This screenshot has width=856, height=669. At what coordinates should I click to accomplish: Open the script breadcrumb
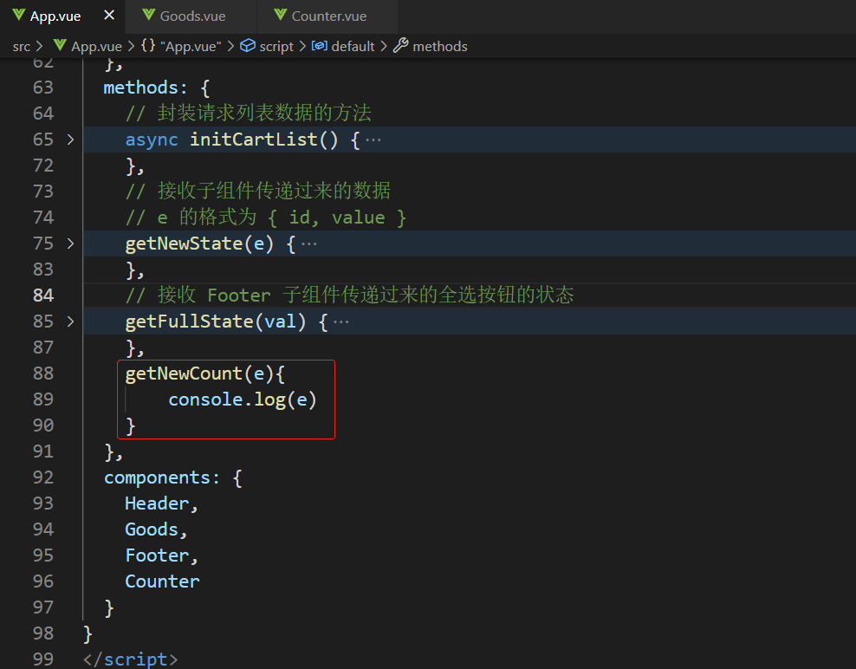(276, 47)
